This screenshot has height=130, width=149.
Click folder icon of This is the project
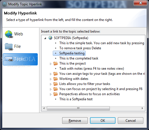(x=56, y=63)
